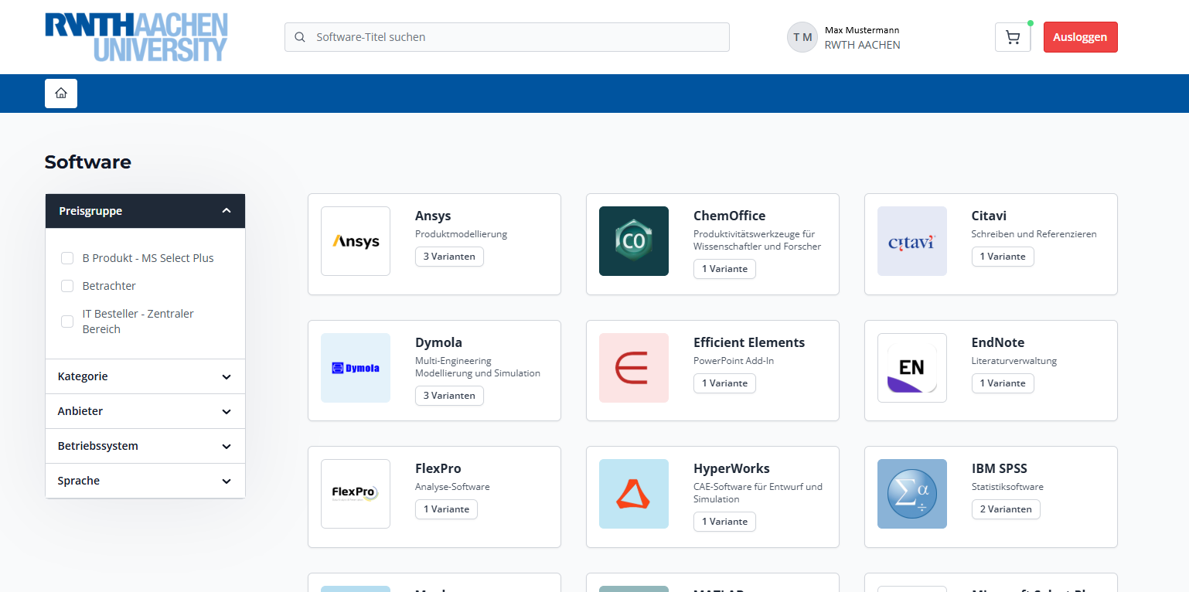Open the HyperWorks product title
1189x592 pixels.
[731, 468]
